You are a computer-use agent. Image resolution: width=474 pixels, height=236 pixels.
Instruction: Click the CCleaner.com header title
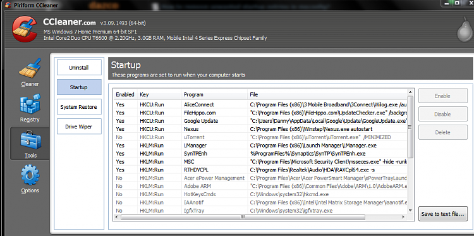click(x=70, y=22)
